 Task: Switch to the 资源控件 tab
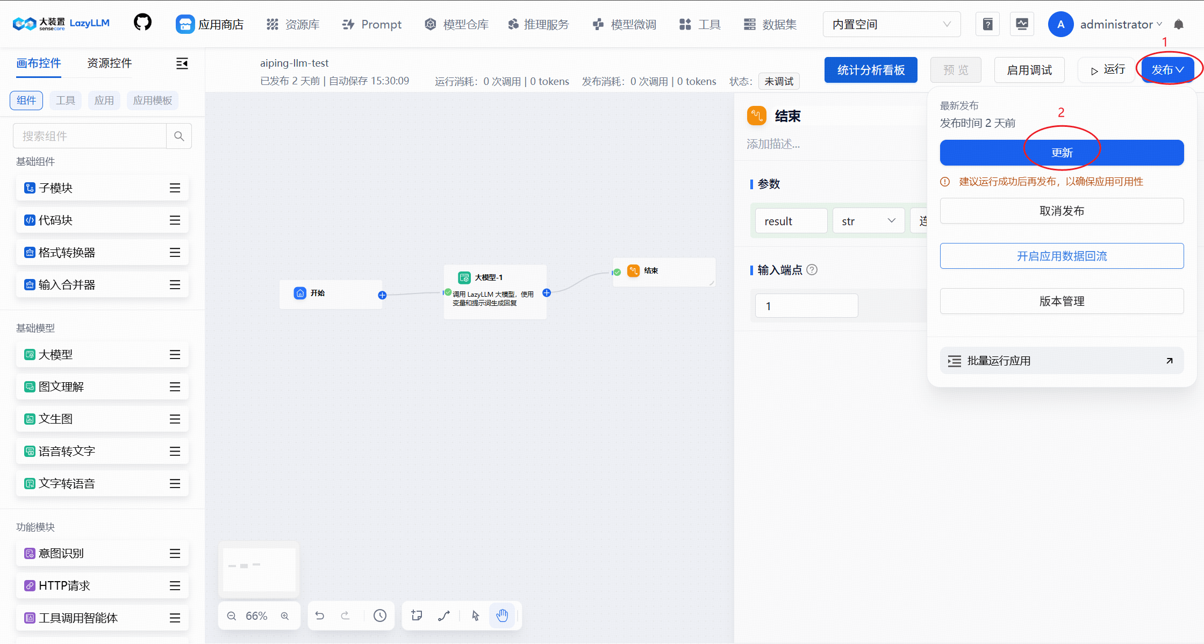point(110,63)
